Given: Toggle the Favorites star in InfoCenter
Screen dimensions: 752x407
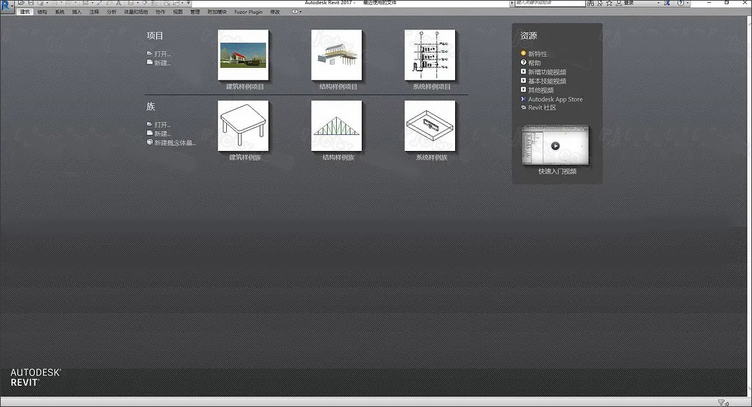Looking at the screenshot, I should (x=609, y=3).
